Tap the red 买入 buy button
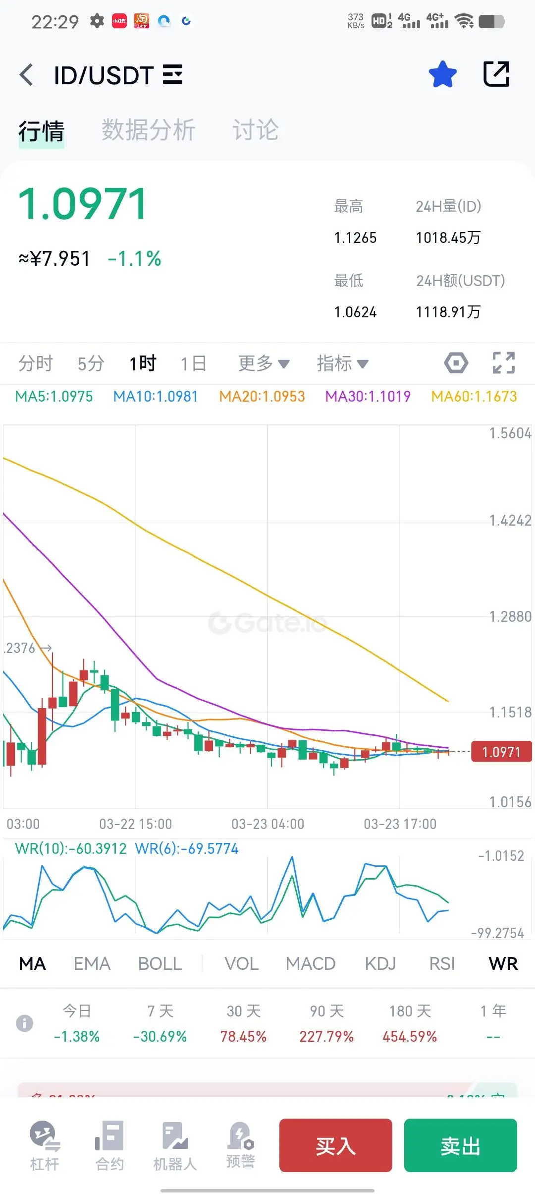Image resolution: width=535 pixels, height=1194 pixels. 336,1145
